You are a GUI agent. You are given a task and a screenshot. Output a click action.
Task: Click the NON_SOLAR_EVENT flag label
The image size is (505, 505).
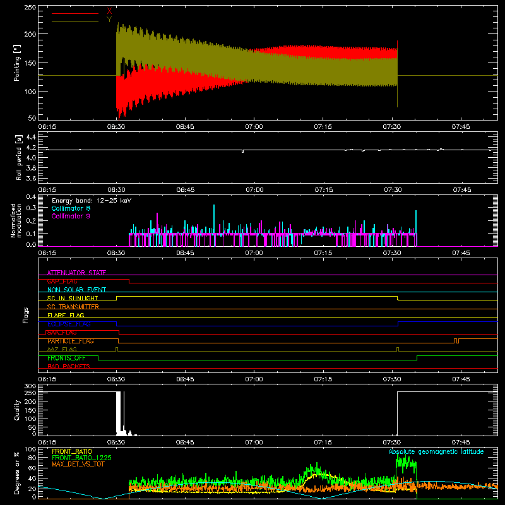tap(76, 290)
